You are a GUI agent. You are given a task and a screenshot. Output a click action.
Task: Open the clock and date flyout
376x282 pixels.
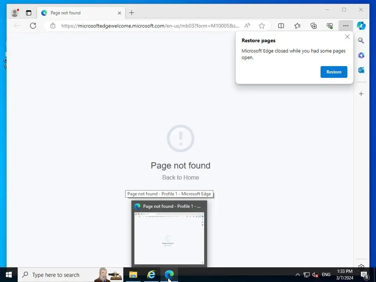[344, 275]
